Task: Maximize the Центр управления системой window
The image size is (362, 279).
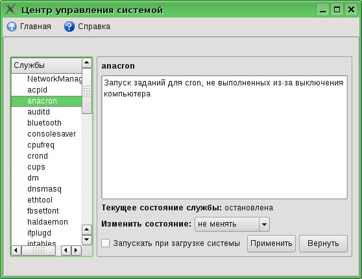Action: click(337, 10)
